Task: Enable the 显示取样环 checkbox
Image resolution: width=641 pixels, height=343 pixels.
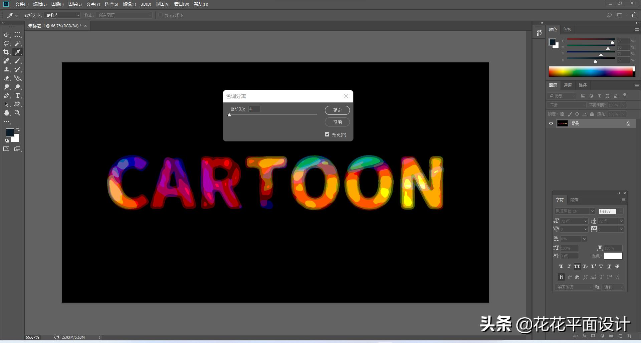Action: click(x=161, y=15)
